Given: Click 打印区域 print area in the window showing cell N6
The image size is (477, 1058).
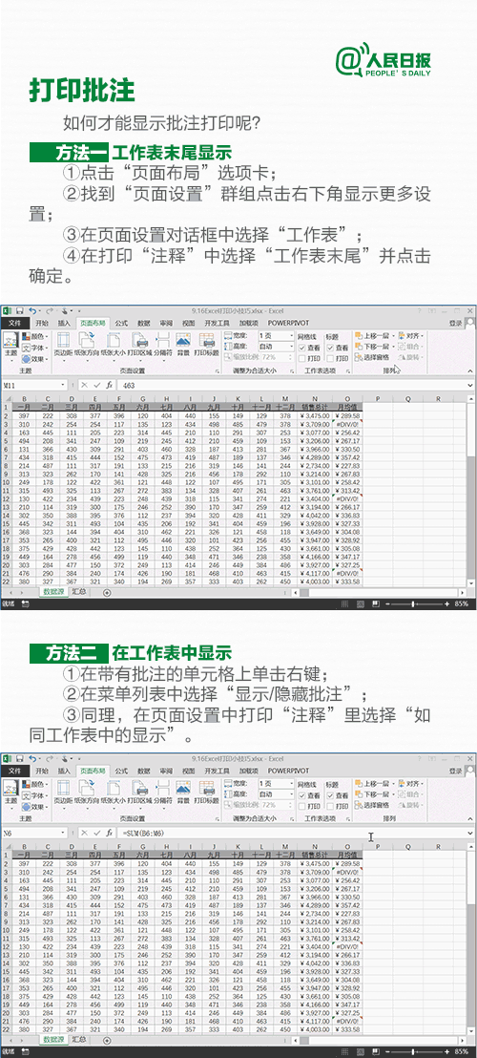Looking at the screenshot, I should click(139, 791).
